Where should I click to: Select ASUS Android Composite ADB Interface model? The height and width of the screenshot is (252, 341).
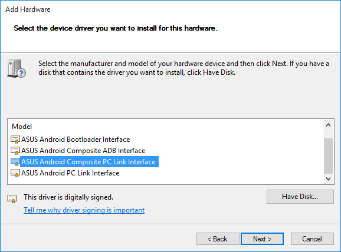(83, 151)
